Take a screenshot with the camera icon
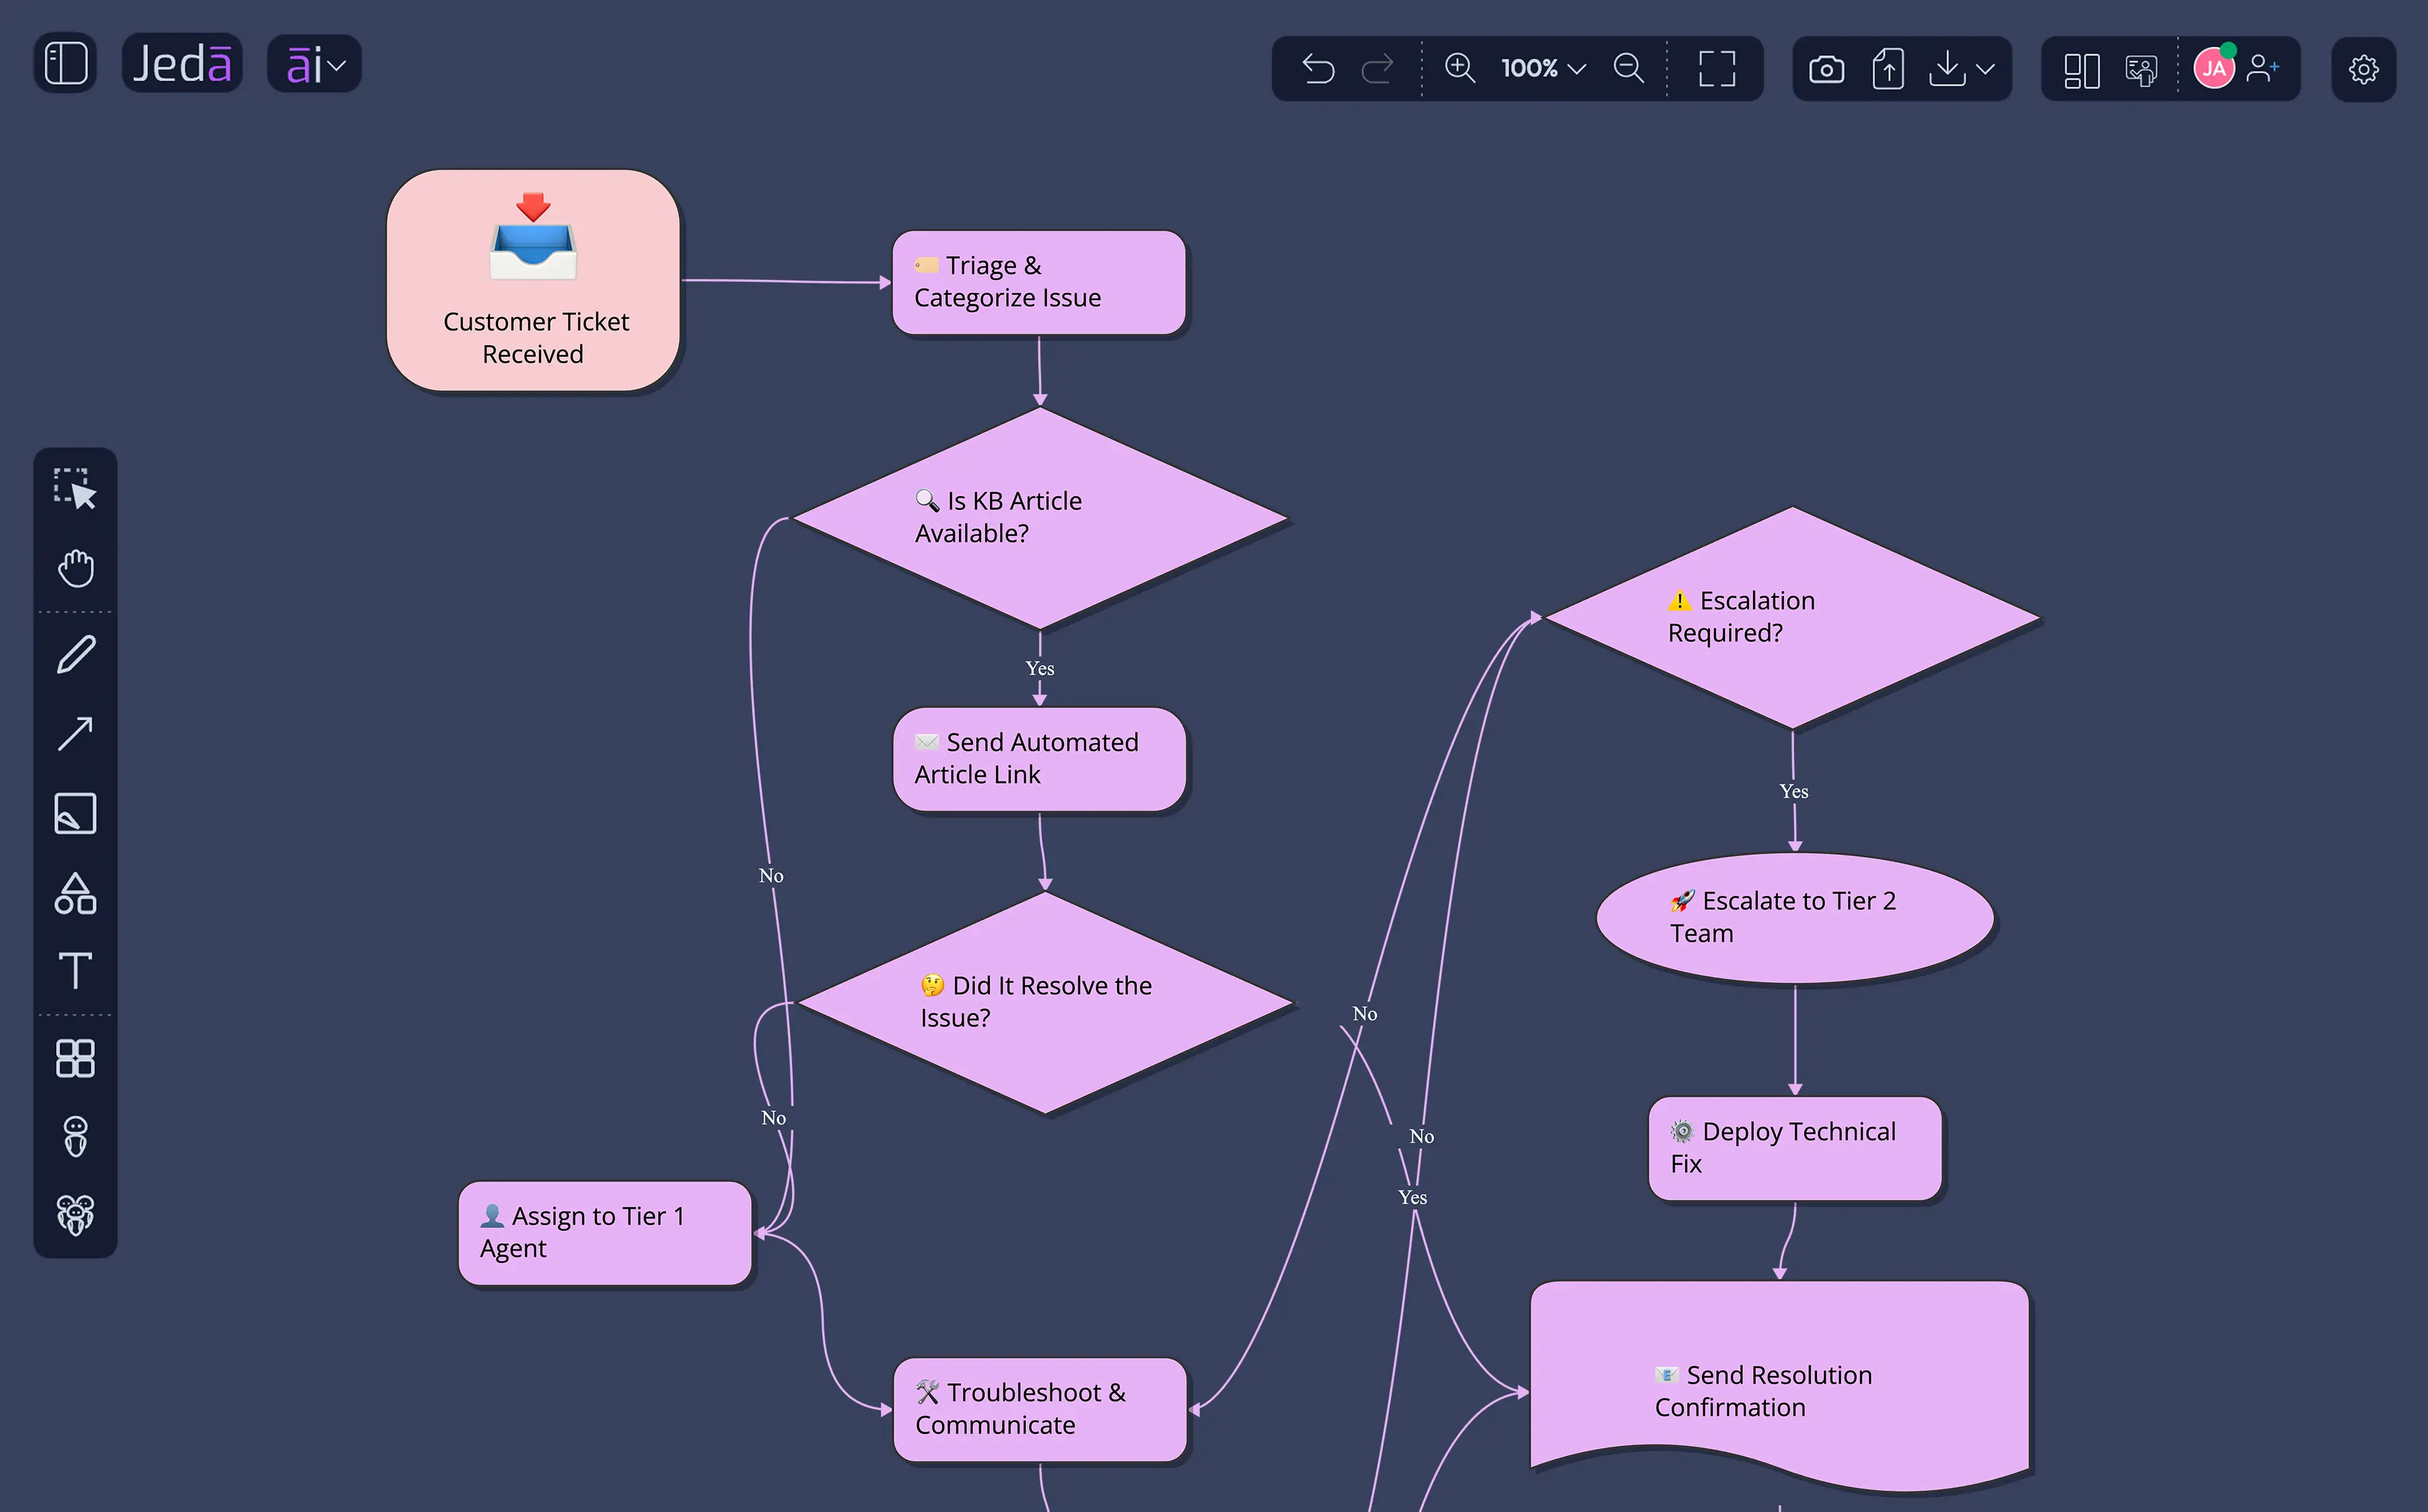2428x1512 pixels. pos(1827,69)
